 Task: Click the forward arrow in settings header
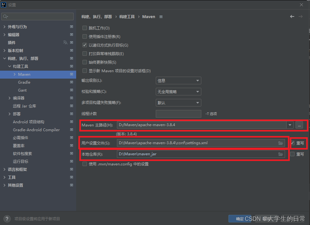[301, 17]
